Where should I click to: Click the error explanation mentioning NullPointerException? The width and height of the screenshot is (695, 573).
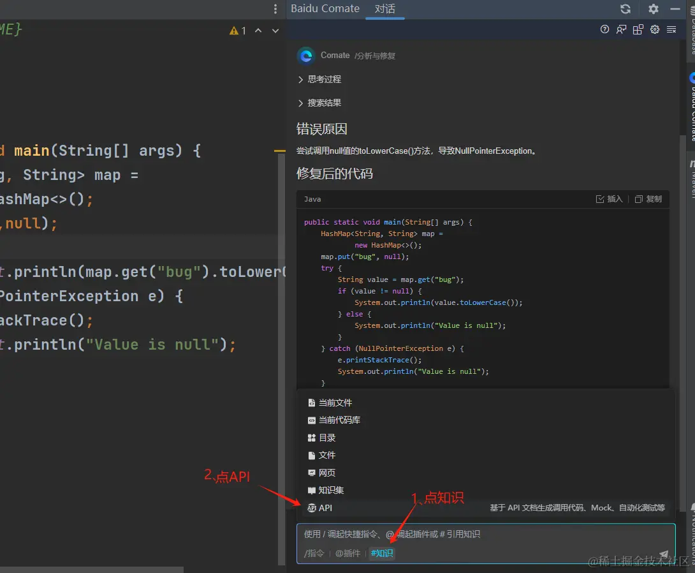(x=416, y=151)
